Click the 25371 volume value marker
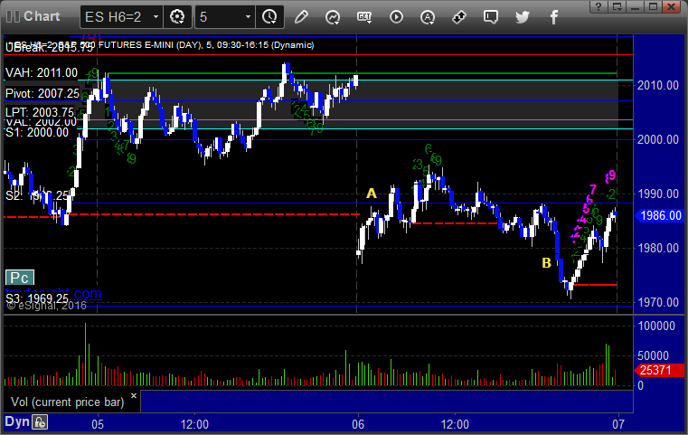Image resolution: width=688 pixels, height=435 pixels. click(659, 370)
